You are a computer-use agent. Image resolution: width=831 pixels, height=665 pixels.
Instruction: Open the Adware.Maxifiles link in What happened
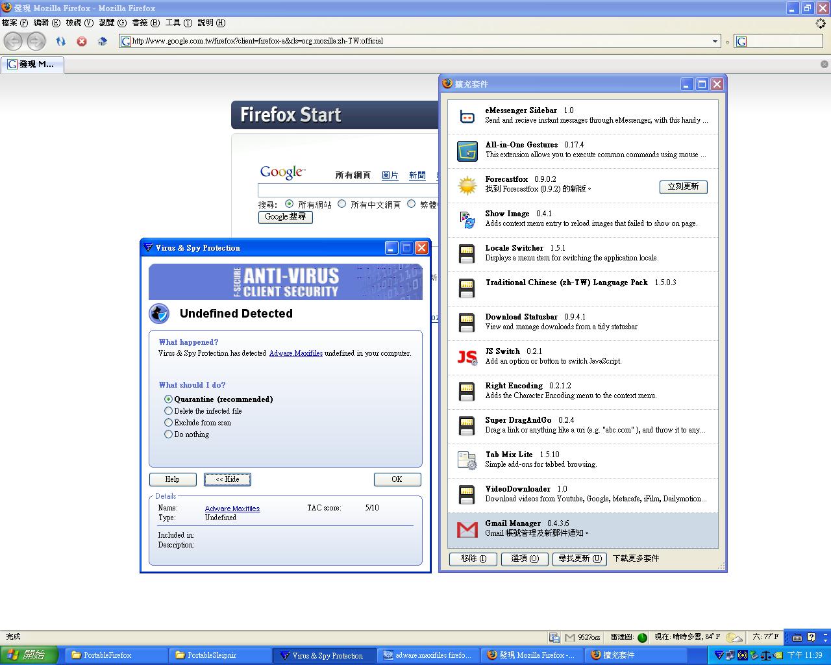click(x=295, y=353)
